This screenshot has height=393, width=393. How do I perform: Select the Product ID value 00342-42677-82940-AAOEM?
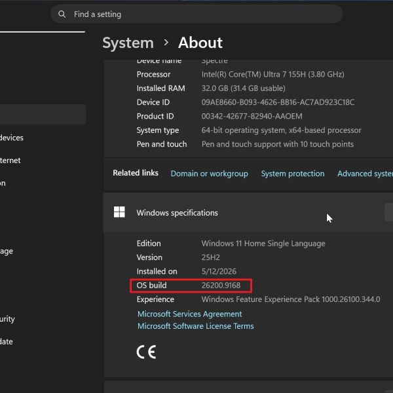click(252, 117)
